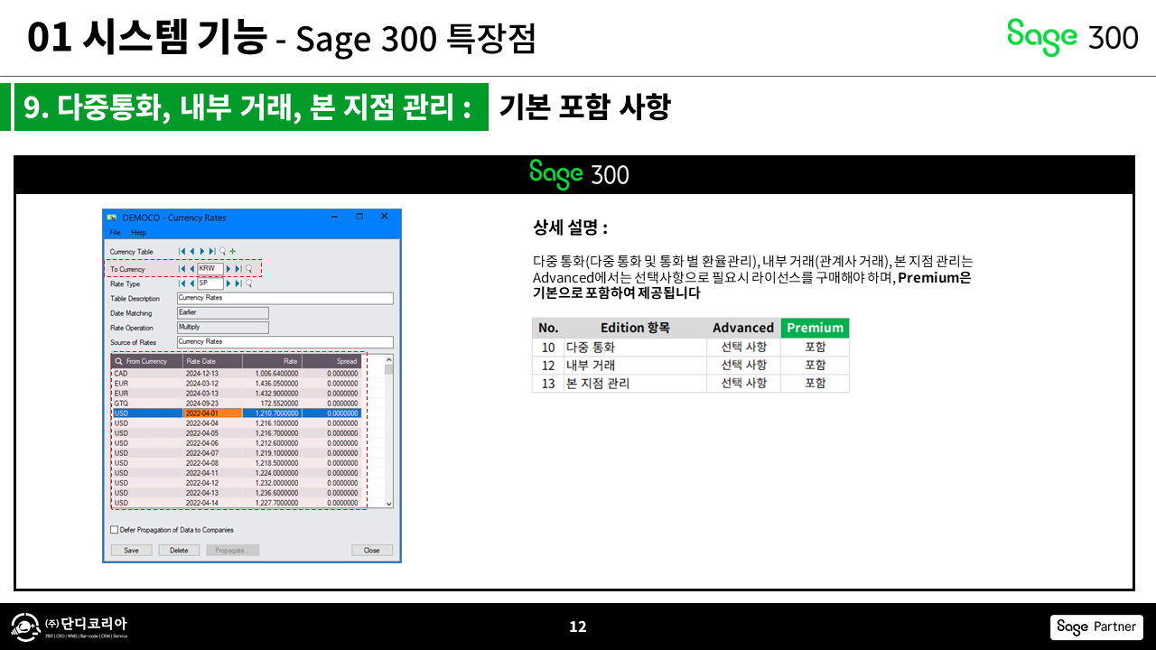
Task: Click the date cell 2022-04-08
Action: (212, 463)
